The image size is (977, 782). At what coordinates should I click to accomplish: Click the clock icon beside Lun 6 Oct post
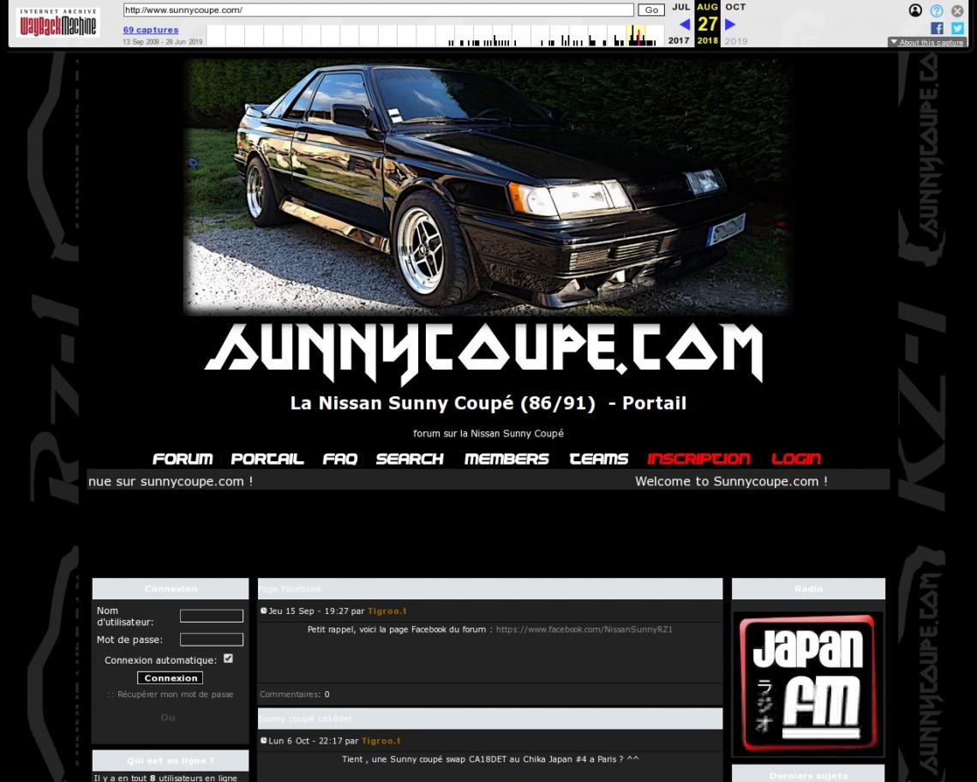pos(264,740)
